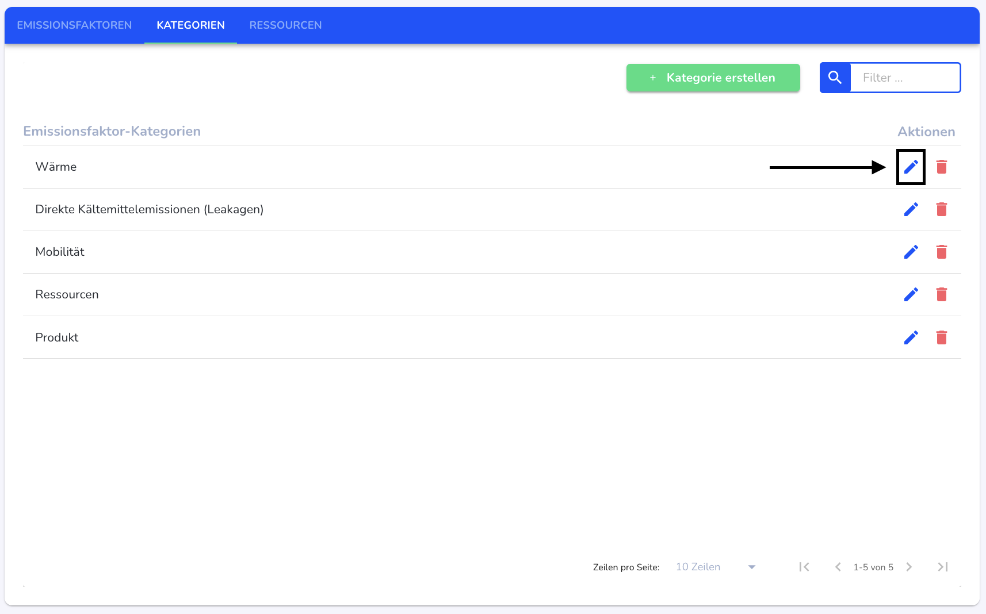Screen dimensions: 986x614
Task: Go to first page of results
Action: 804,567
